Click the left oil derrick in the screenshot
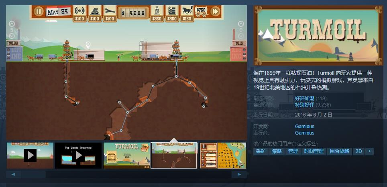The width and height of the screenshot is (387, 187). tap(67, 50)
